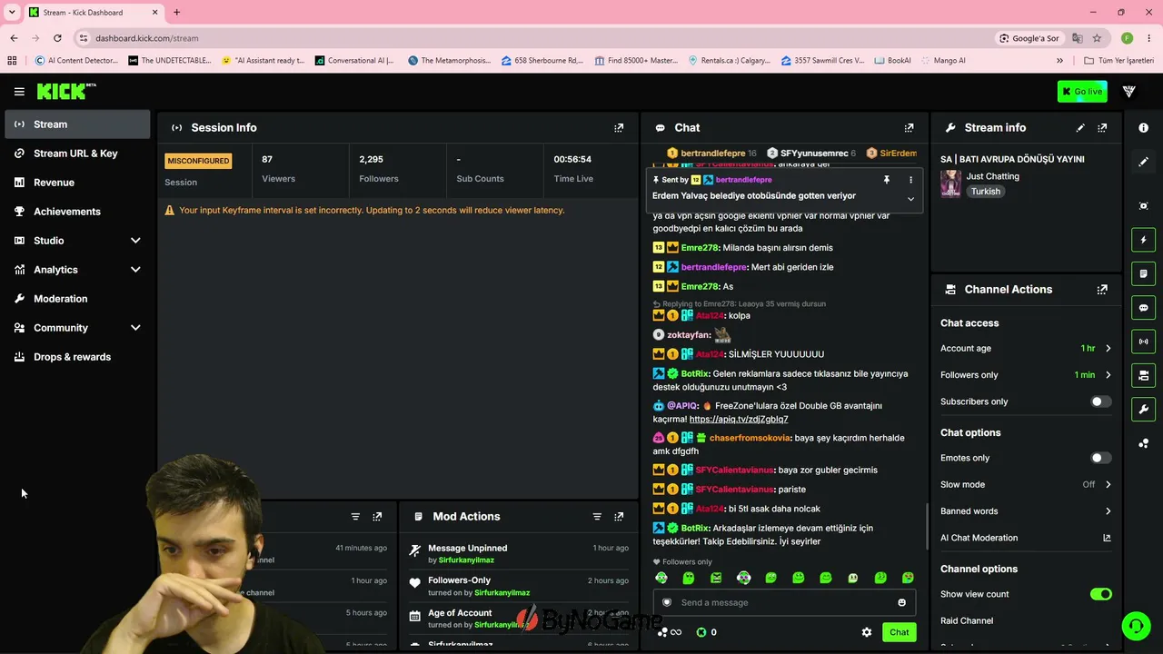Open the green support headset button
This screenshot has height=654, width=1163.
(1135, 626)
